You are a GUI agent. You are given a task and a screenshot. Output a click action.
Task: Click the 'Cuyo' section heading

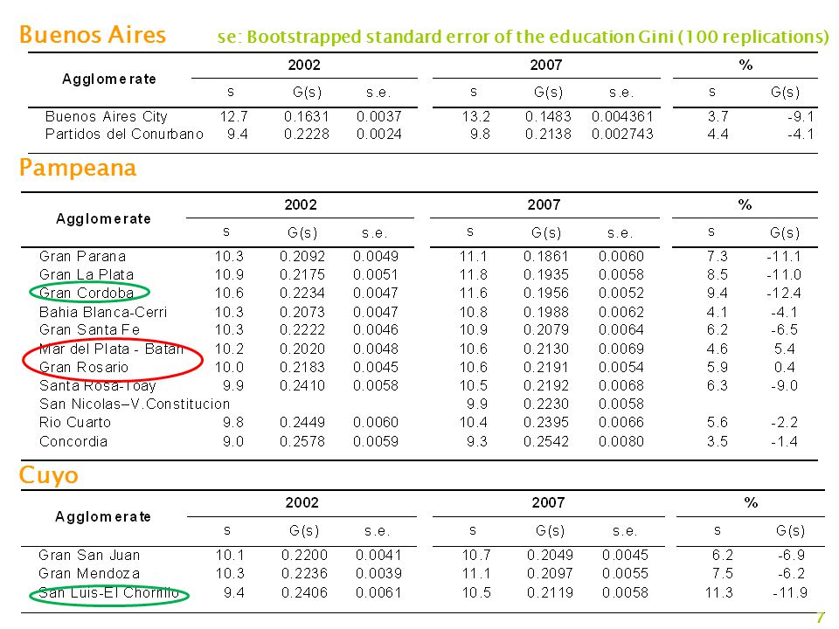[x=49, y=475]
